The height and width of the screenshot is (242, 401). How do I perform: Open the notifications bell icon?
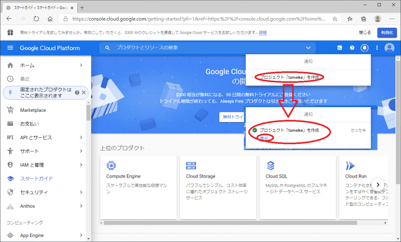tap(365, 48)
